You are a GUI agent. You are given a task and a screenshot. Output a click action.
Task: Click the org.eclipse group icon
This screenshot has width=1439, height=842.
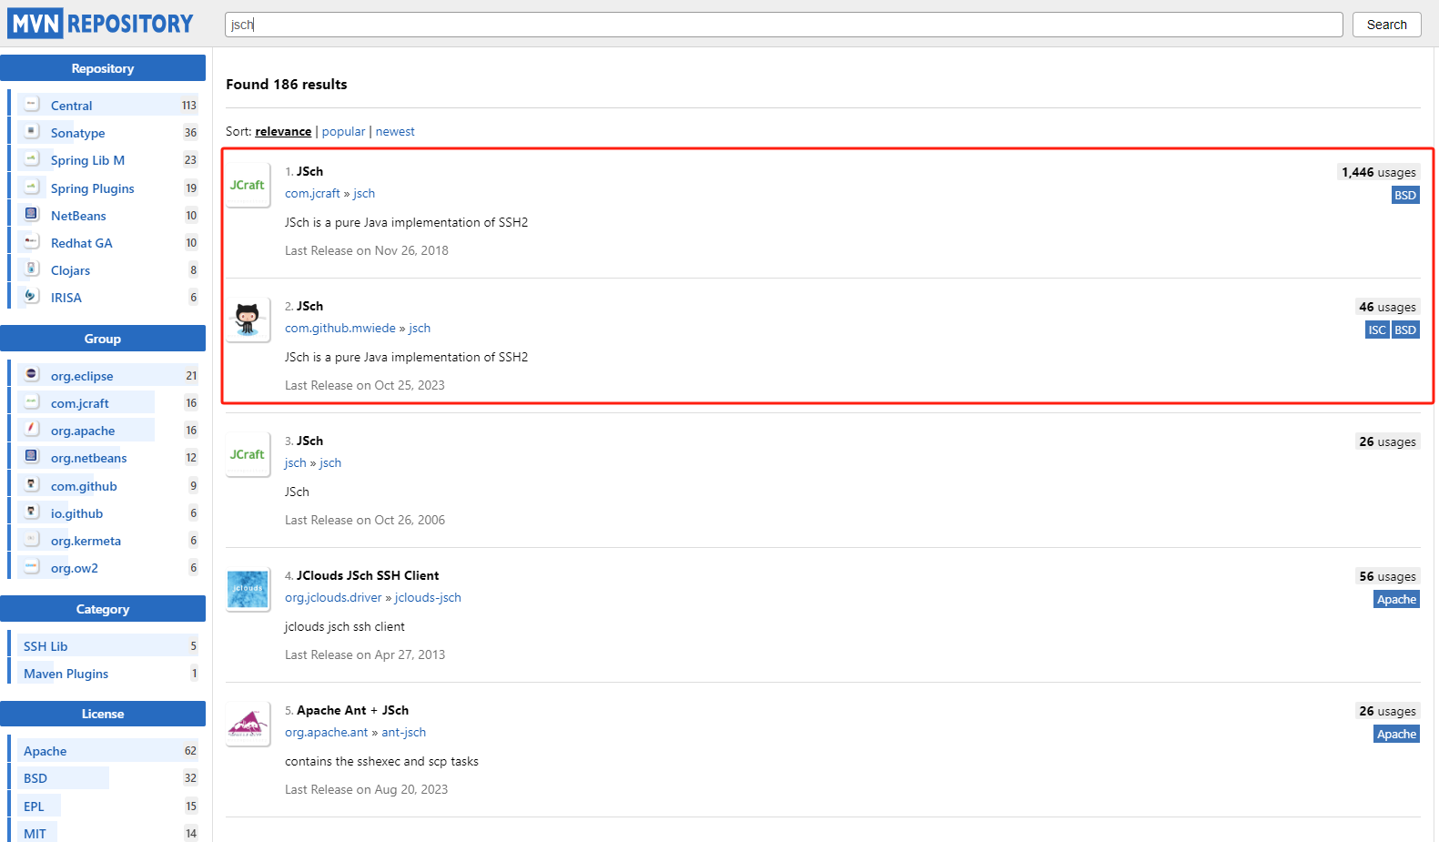[32, 375]
